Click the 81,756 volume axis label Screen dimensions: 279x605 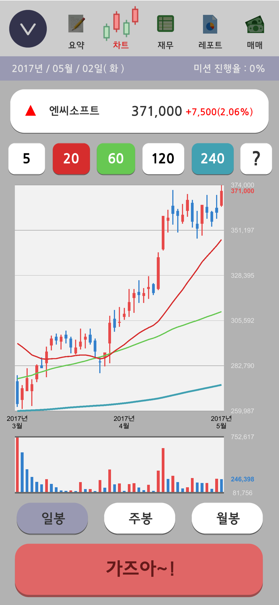242,493
